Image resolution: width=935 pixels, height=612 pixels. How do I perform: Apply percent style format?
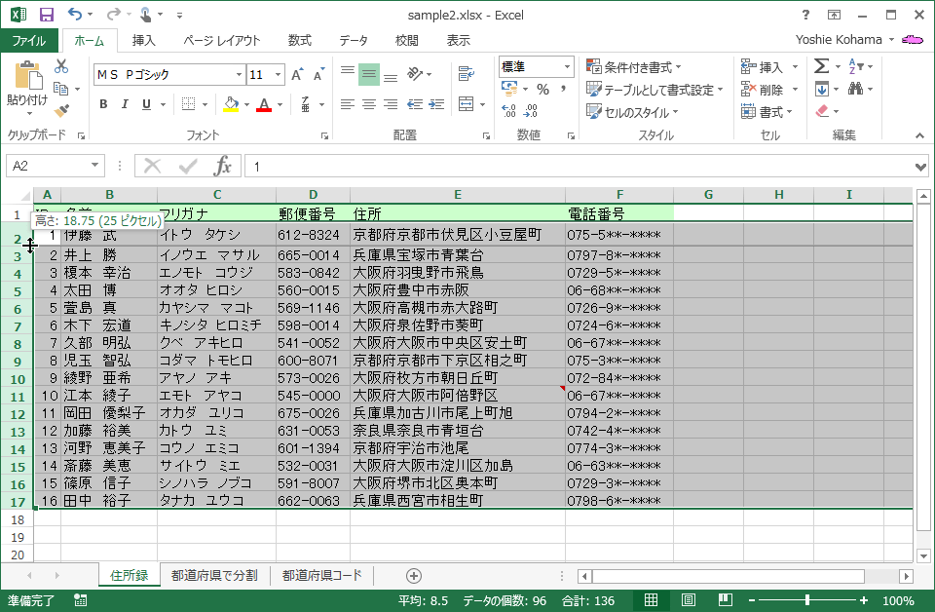[x=542, y=90]
